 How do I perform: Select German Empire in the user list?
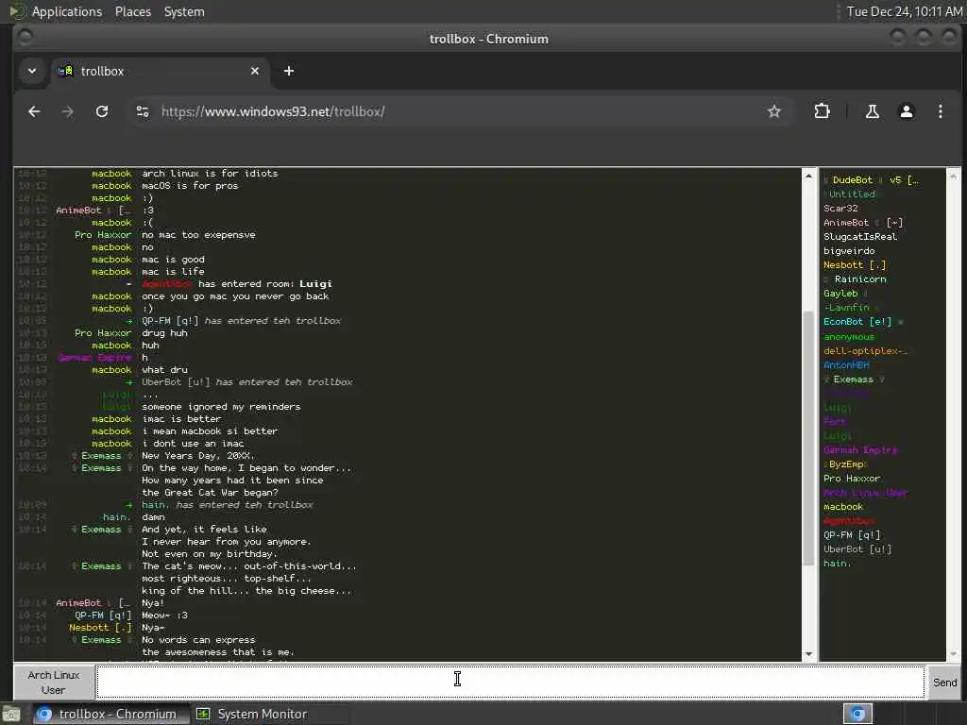(x=860, y=450)
